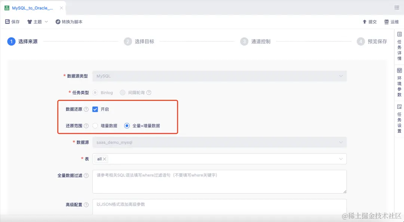Click the resize handle of filter text area
404x222 pixels.
[345, 191]
